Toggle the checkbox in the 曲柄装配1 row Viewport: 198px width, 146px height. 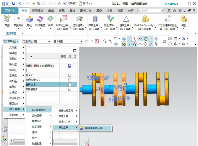[x=70, y=89]
